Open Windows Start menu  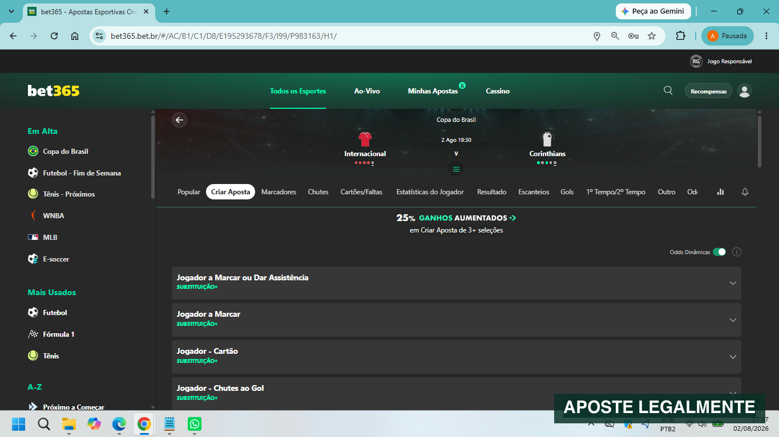click(19, 424)
